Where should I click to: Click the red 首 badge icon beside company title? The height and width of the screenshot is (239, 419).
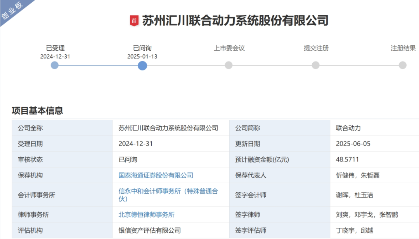[134, 21]
